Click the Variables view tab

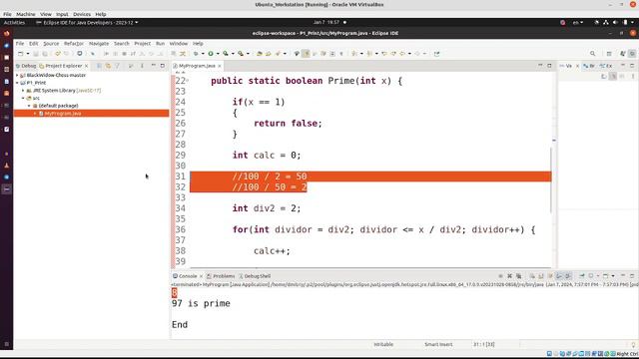[x=567, y=66]
